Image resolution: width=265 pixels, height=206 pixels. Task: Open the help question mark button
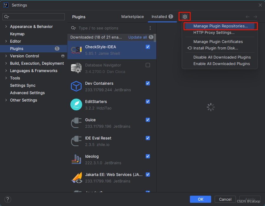8,199
